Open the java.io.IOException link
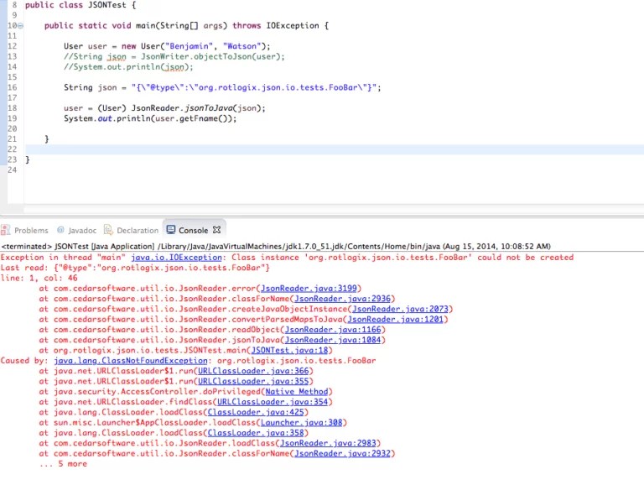644x485 pixels. pyautogui.click(x=176, y=258)
